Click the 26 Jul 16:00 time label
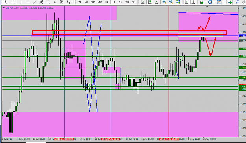 pos(147,139)
